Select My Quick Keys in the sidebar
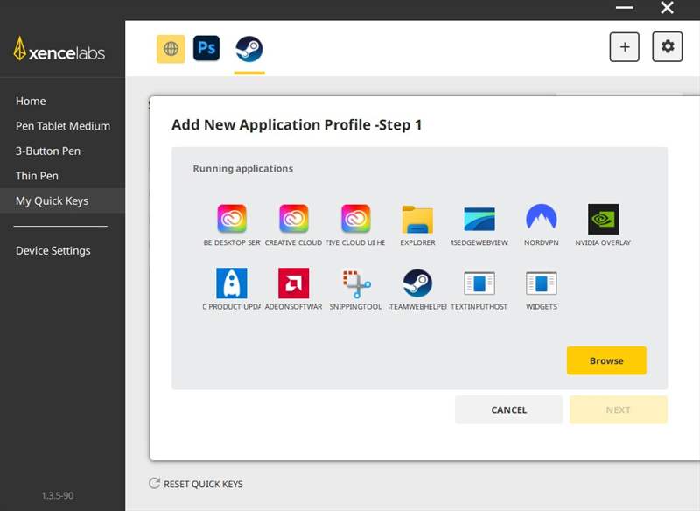 click(x=62, y=201)
